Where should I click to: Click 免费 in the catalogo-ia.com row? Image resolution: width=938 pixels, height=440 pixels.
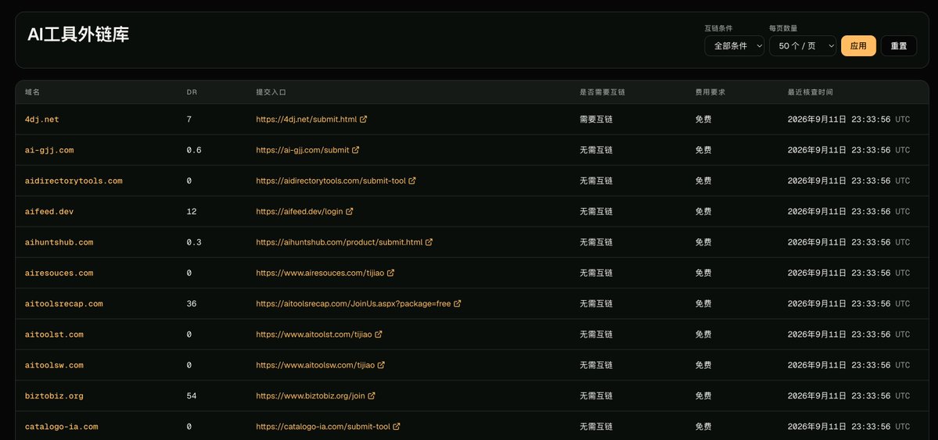coord(703,427)
